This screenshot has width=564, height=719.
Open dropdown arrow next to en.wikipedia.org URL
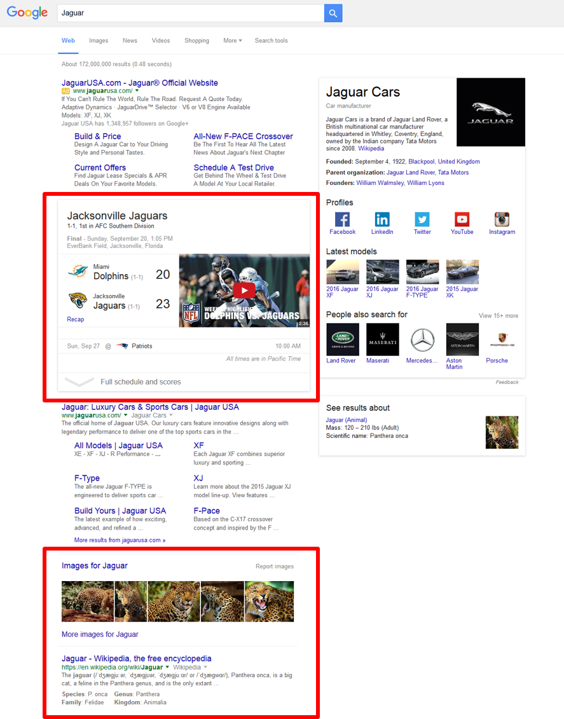click(x=167, y=668)
